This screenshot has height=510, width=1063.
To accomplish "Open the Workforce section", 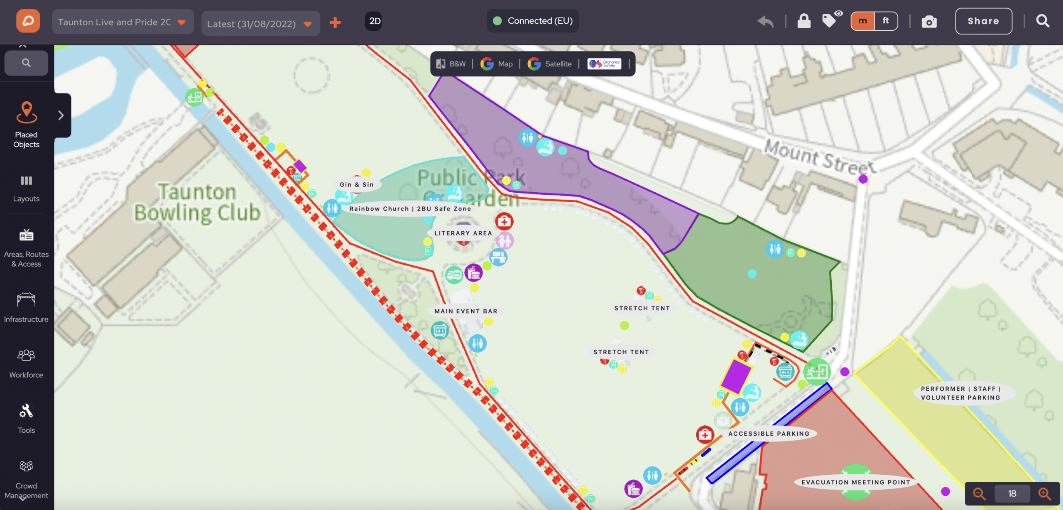I will [26, 364].
